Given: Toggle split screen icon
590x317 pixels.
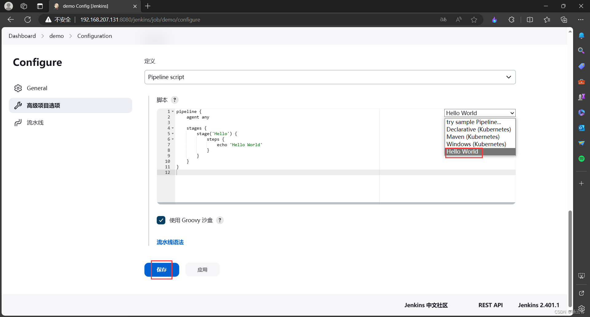Looking at the screenshot, I should point(530,20).
